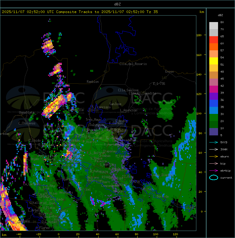Select the purple dBZ scale swatch
This screenshot has width=235, height=238.
coord(214,96)
